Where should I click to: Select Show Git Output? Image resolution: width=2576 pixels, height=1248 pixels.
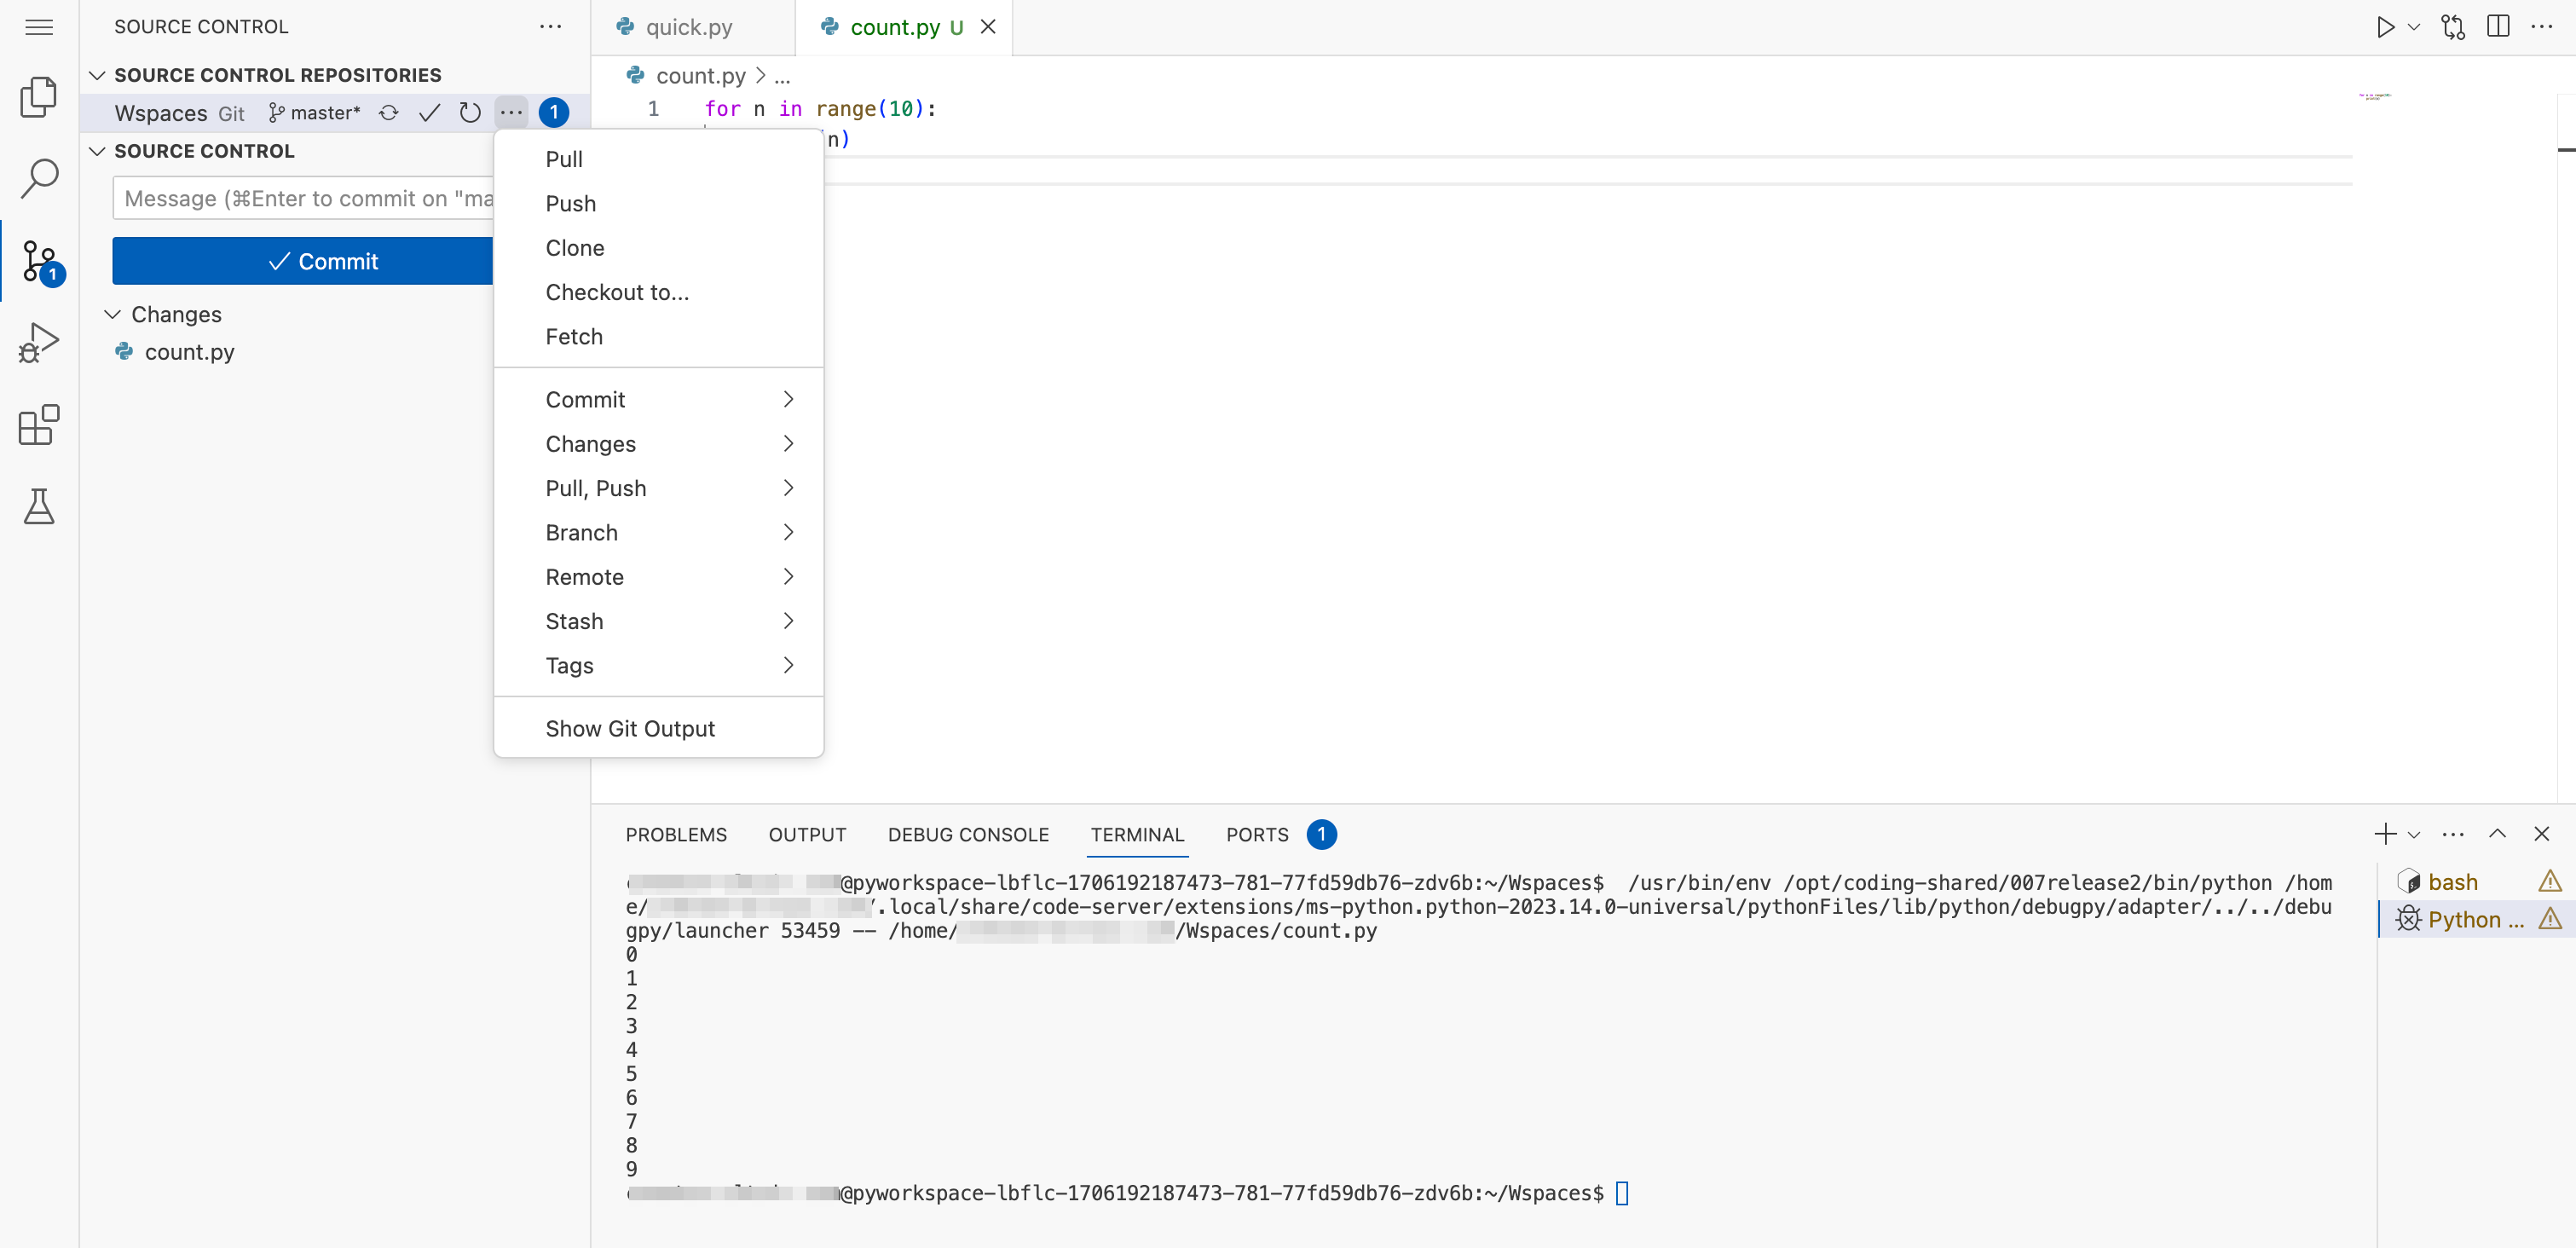[x=658, y=728]
